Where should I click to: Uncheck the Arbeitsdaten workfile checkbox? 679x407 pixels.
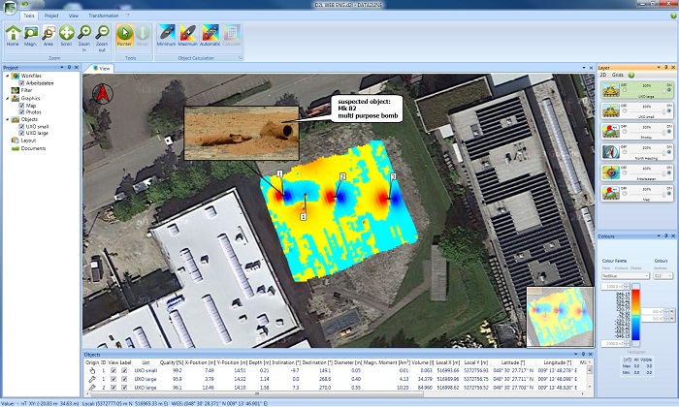pyautogui.click(x=21, y=83)
